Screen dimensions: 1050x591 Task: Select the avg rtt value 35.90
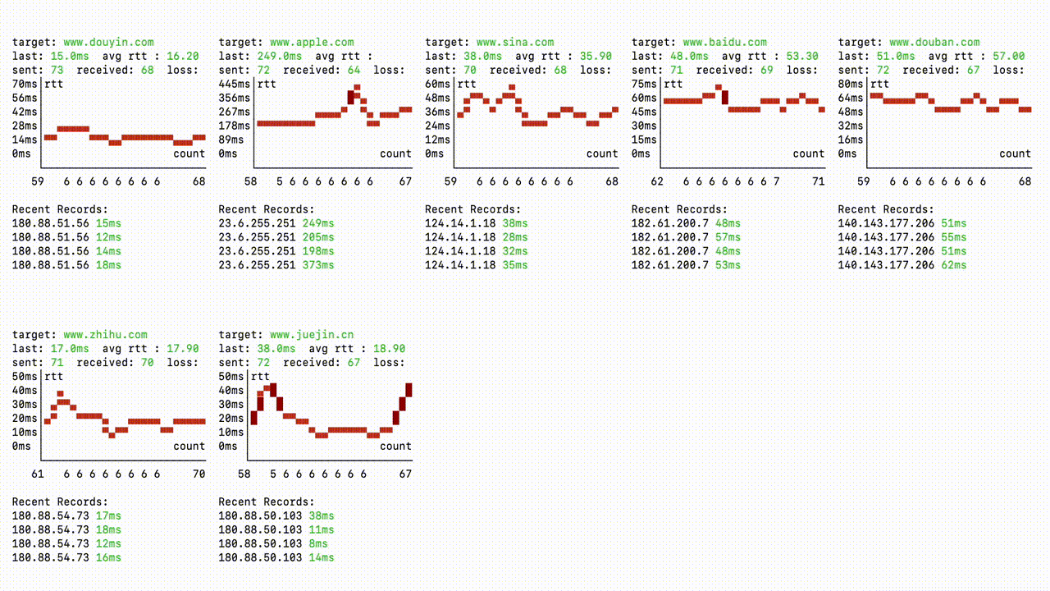[596, 56]
